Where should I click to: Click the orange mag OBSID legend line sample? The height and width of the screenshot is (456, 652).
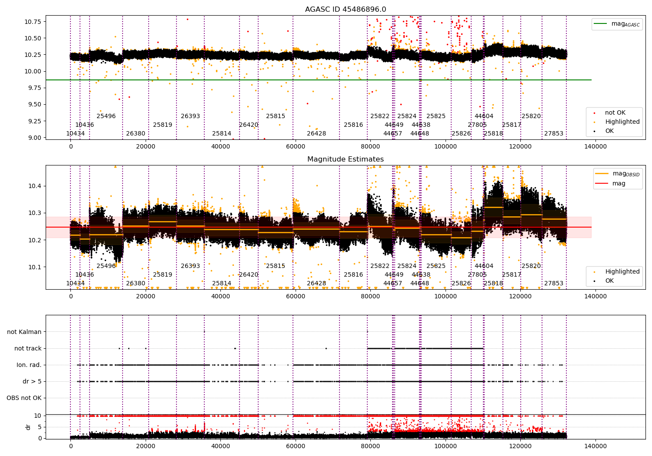pyautogui.click(x=602, y=174)
